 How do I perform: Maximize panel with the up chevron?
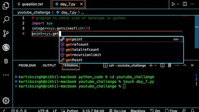pos(185,65)
